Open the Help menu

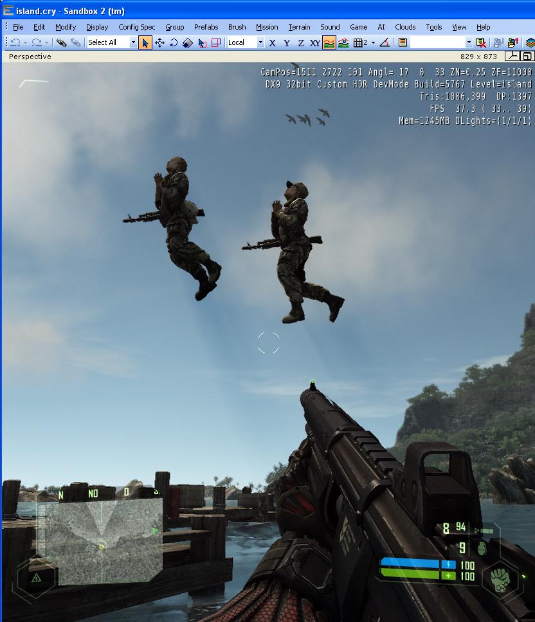pos(483,27)
